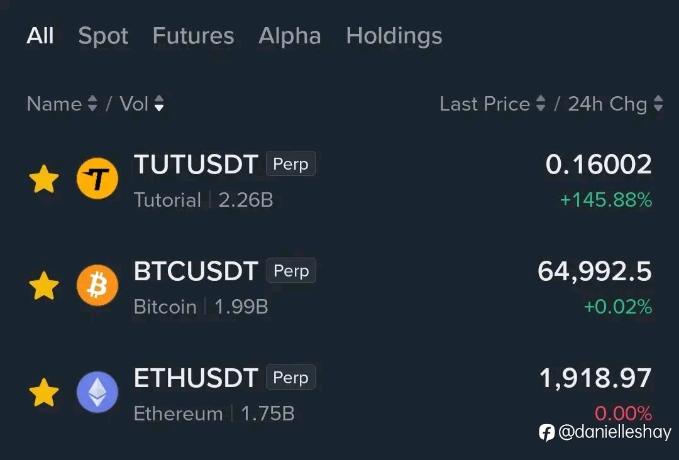Sort list by Name arrows
Viewport: 679px width, 460px height.
click(x=92, y=104)
